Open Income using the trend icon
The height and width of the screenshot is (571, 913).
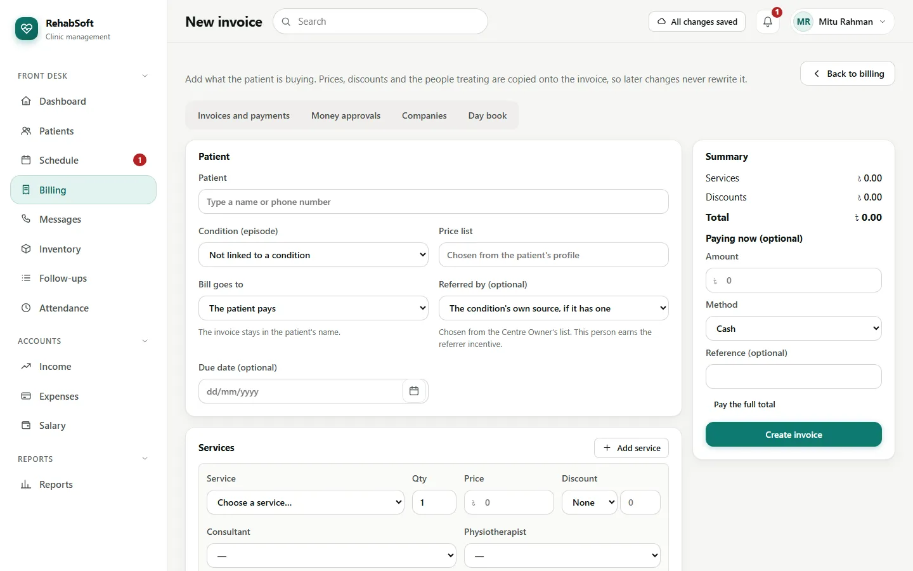point(26,366)
